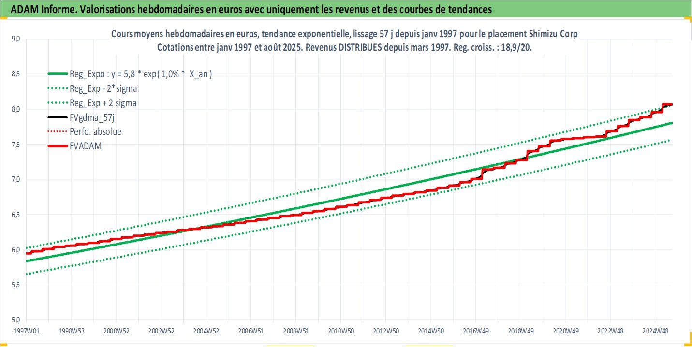Click subtitle 'Cotations entre janv 1997 et août 2025'
Screen dimensions: 692x347
pos(229,48)
